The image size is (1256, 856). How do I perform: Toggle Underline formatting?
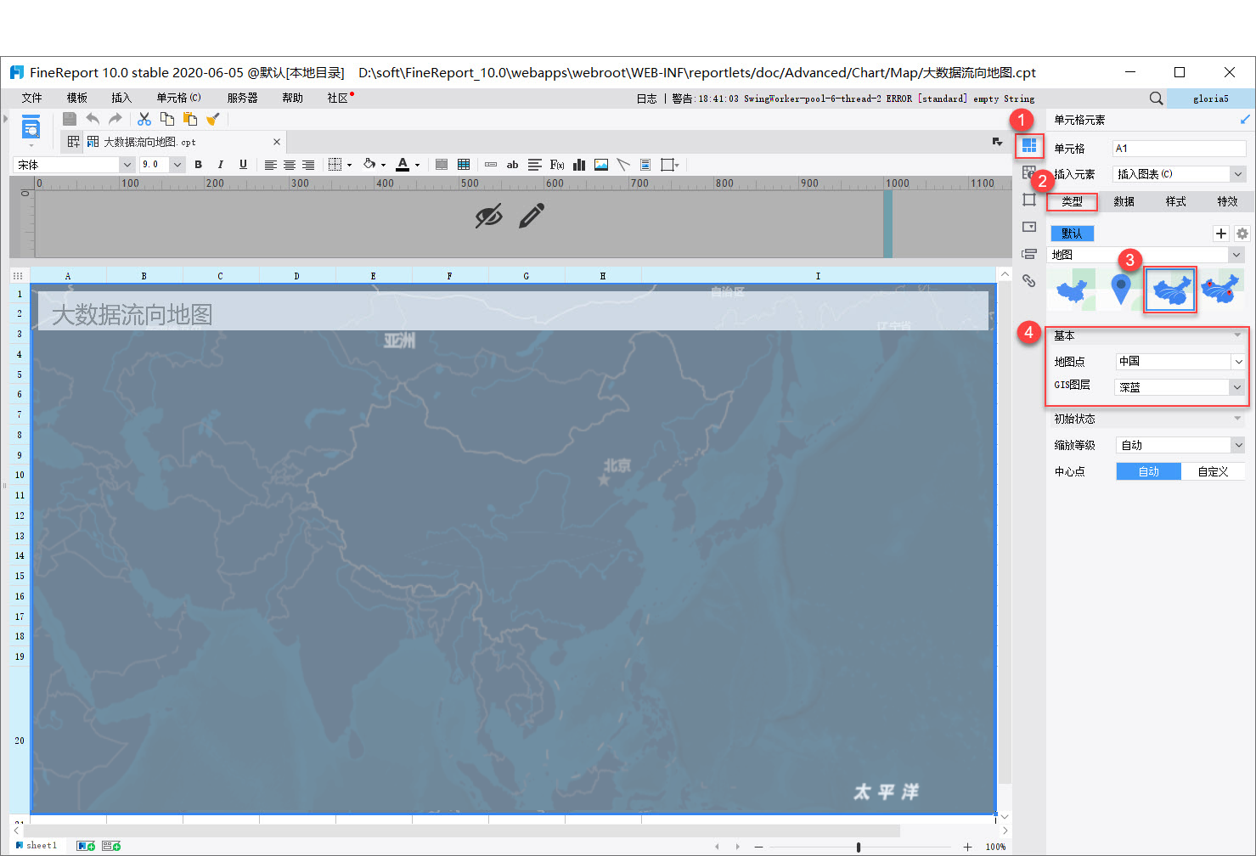click(x=243, y=165)
